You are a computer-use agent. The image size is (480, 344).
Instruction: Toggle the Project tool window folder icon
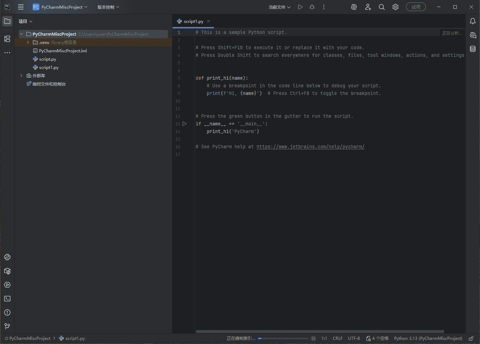(x=7, y=21)
